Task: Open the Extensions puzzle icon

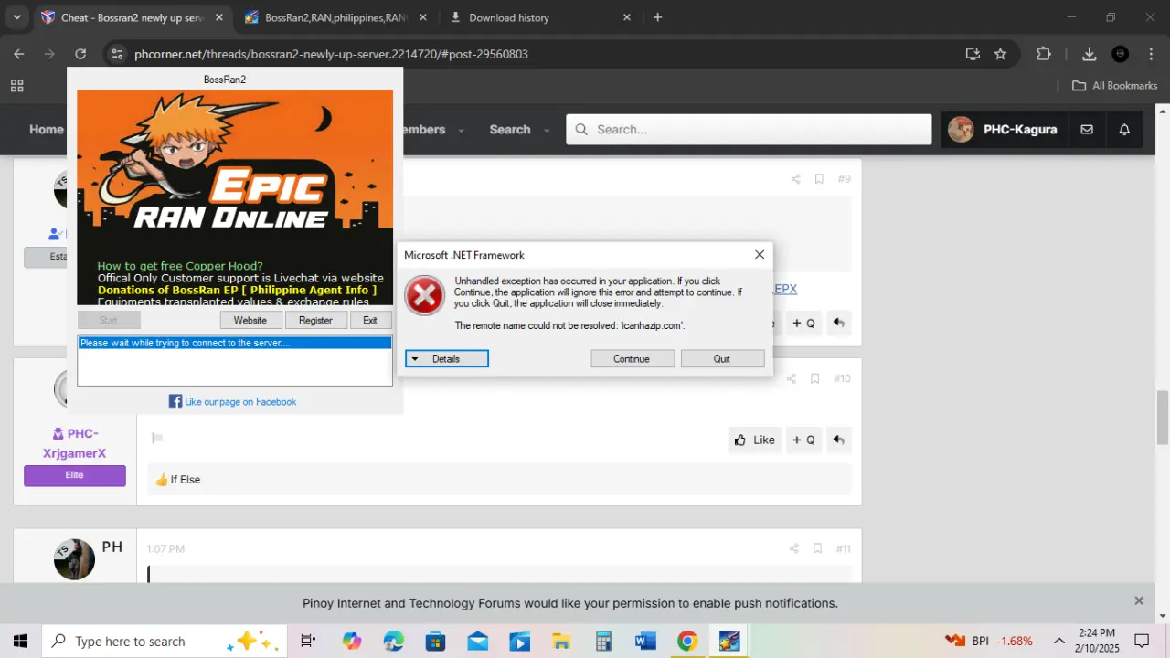Action: 1044,54
